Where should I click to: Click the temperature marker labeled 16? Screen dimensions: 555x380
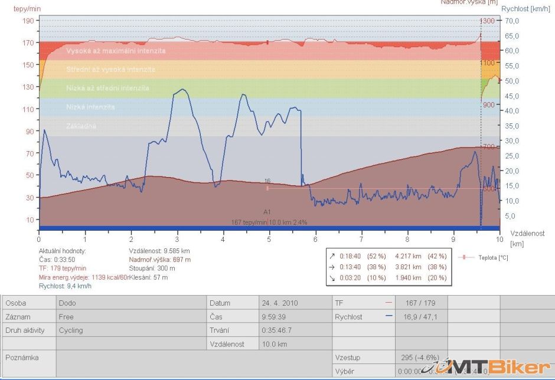[x=267, y=188]
